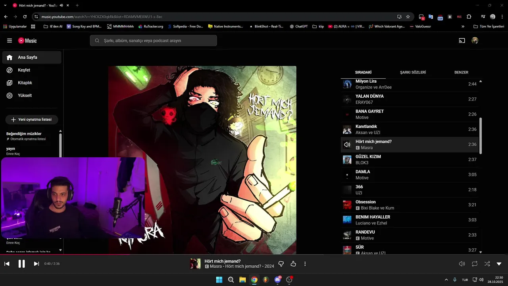Viewport: 508px width, 286px height.
Task: Collapse the player page with down arrow
Action: pyautogui.click(x=499, y=264)
